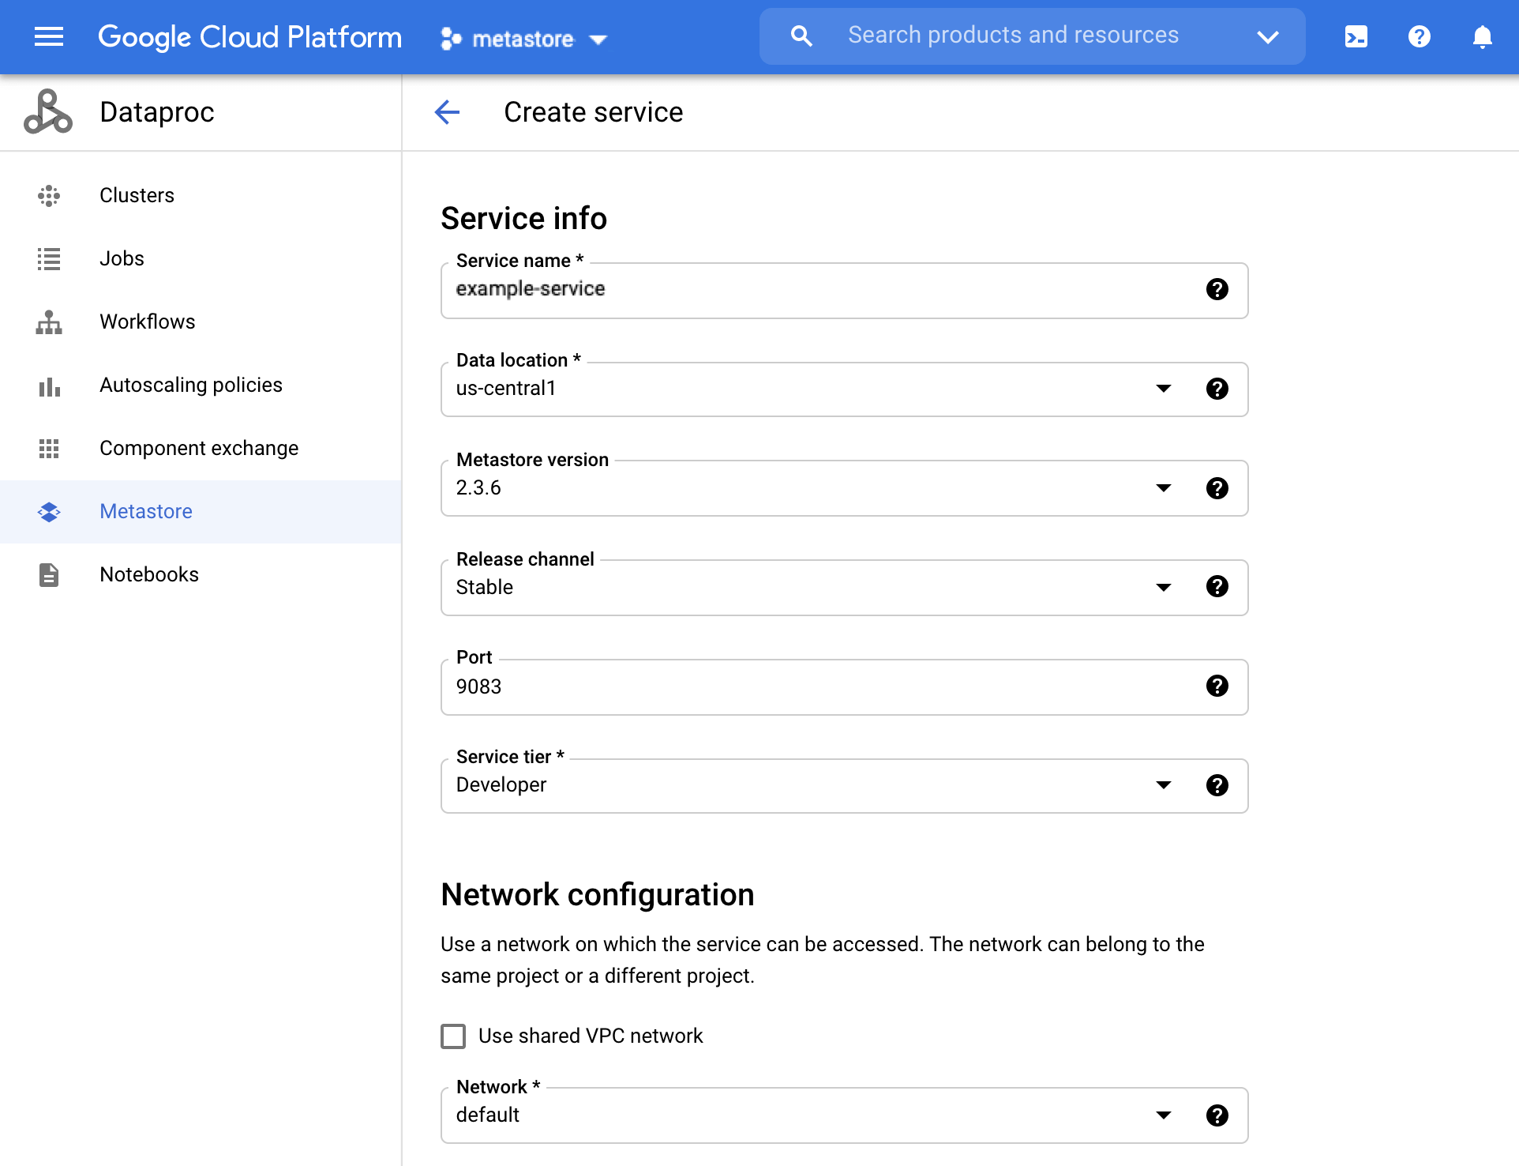1519x1166 pixels.
Task: Enable Use shared VPC network checkbox
Action: tap(452, 1036)
